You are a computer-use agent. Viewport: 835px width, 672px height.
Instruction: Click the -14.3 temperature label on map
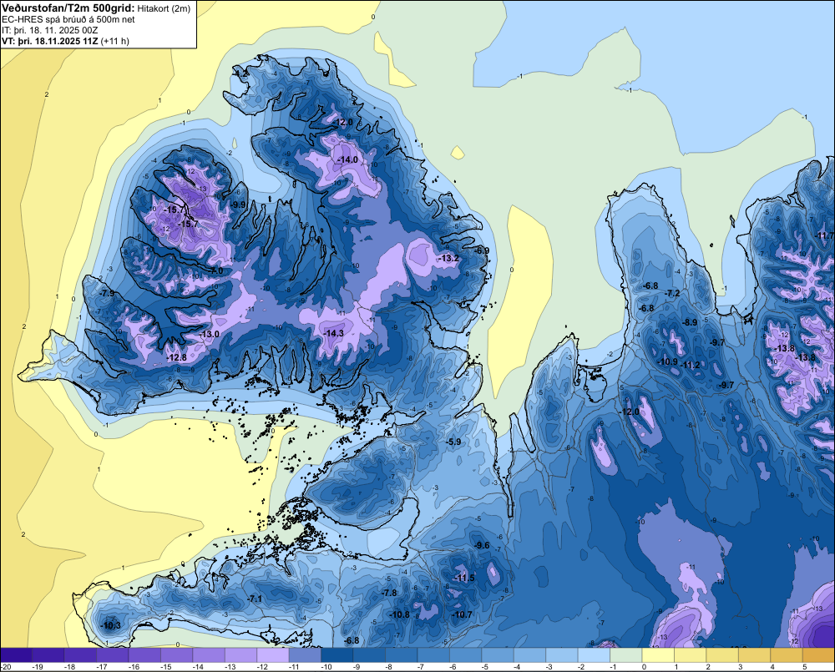[333, 333]
